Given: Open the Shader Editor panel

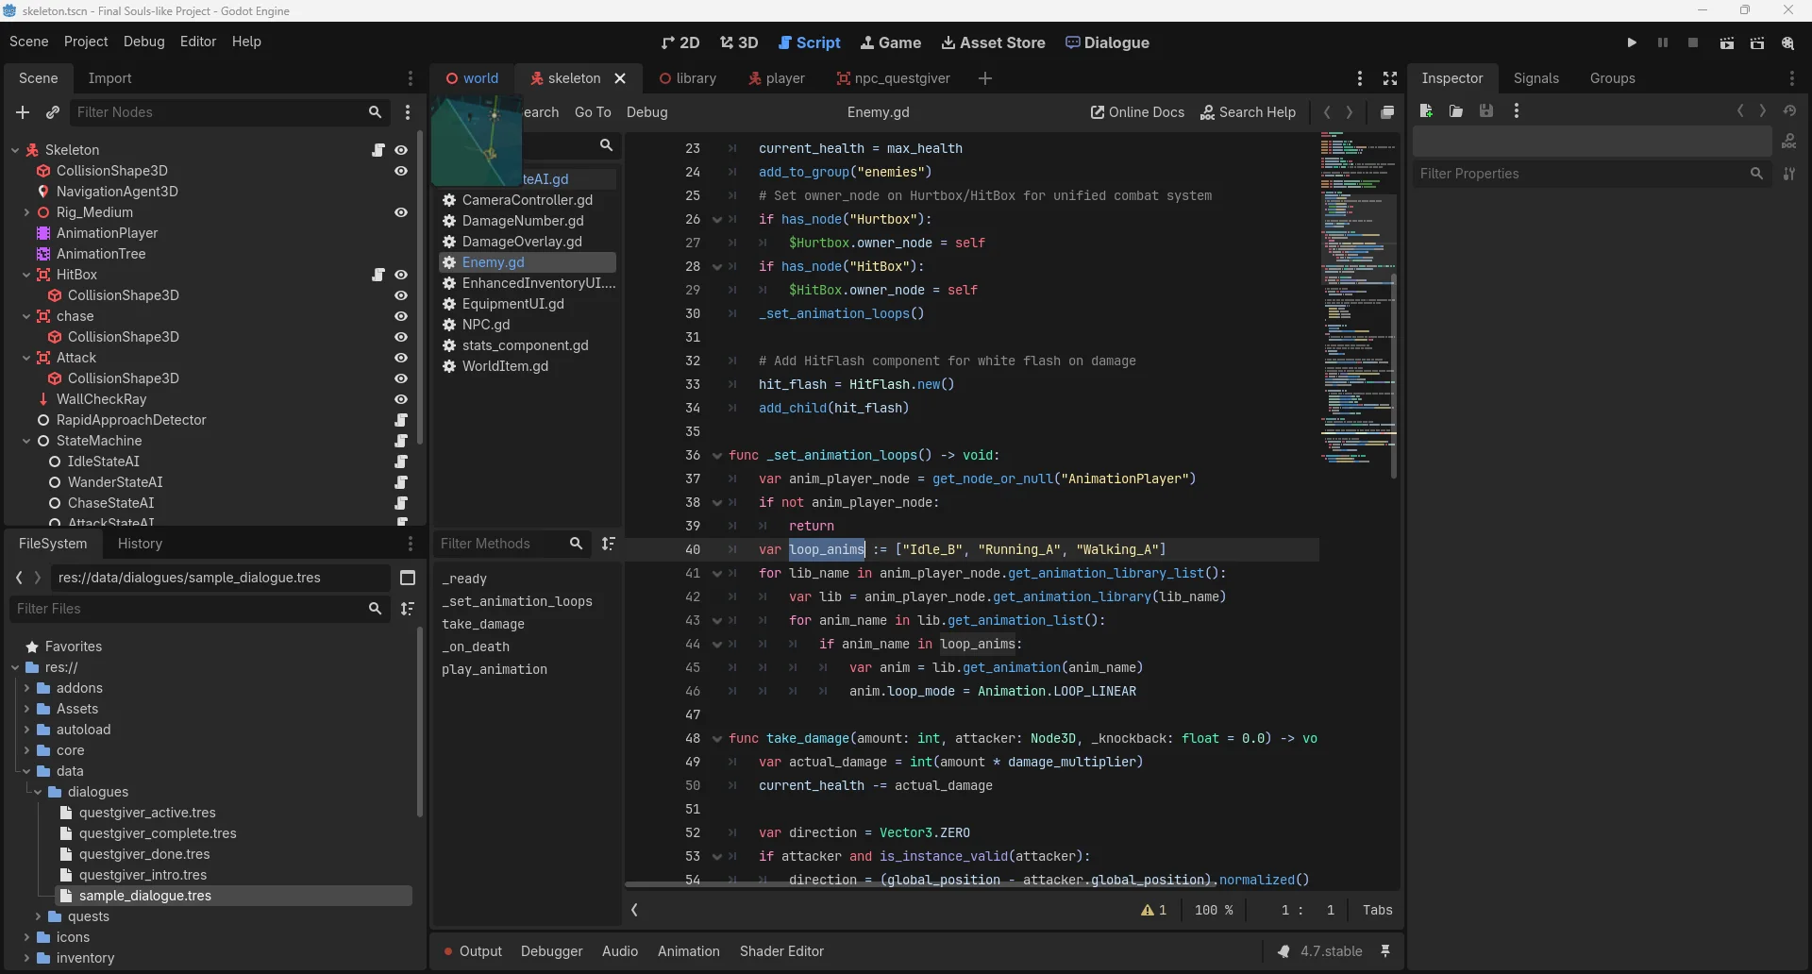Looking at the screenshot, I should (x=781, y=951).
